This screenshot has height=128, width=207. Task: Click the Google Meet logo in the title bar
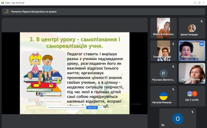[2, 3]
